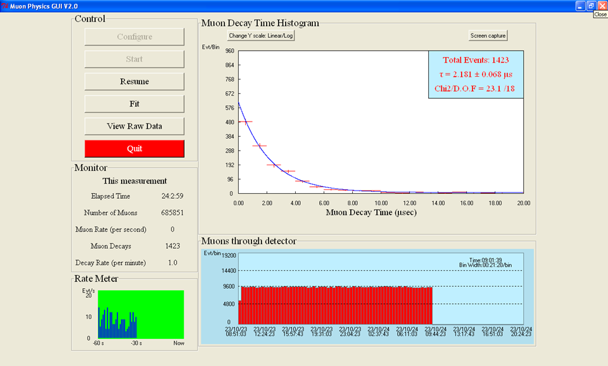This screenshot has width=608, height=366.
Task: Click the tau = 2.181 ± 0.068 µs result
Action: (476, 75)
